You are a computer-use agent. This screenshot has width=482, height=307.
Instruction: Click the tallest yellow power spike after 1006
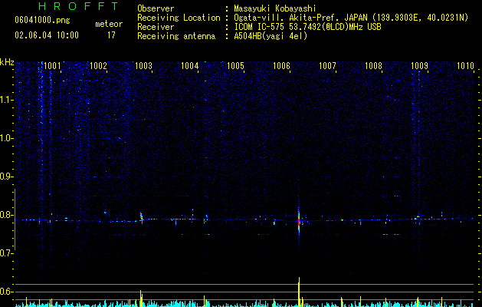tap(299, 292)
